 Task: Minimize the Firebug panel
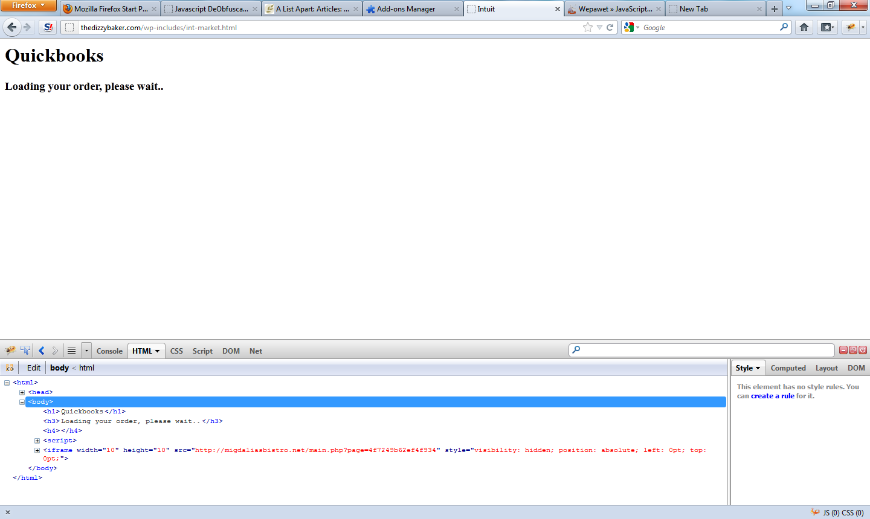[x=843, y=350]
